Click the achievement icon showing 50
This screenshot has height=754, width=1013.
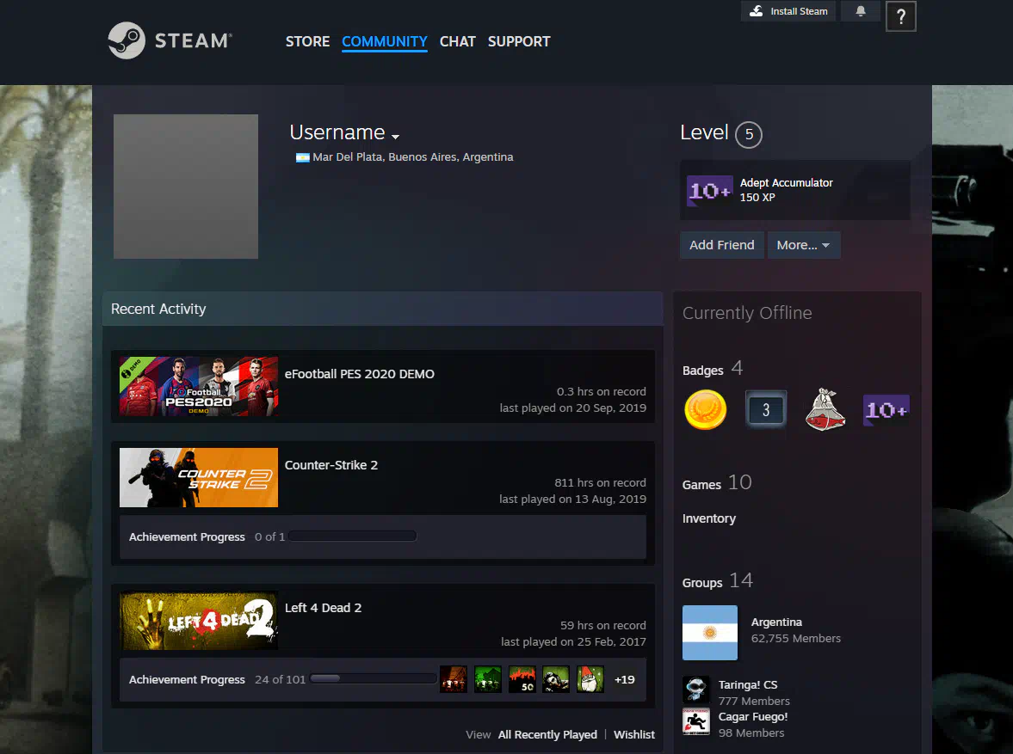coord(522,679)
